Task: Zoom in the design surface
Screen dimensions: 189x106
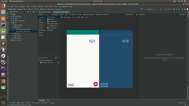Action: [131, 14]
